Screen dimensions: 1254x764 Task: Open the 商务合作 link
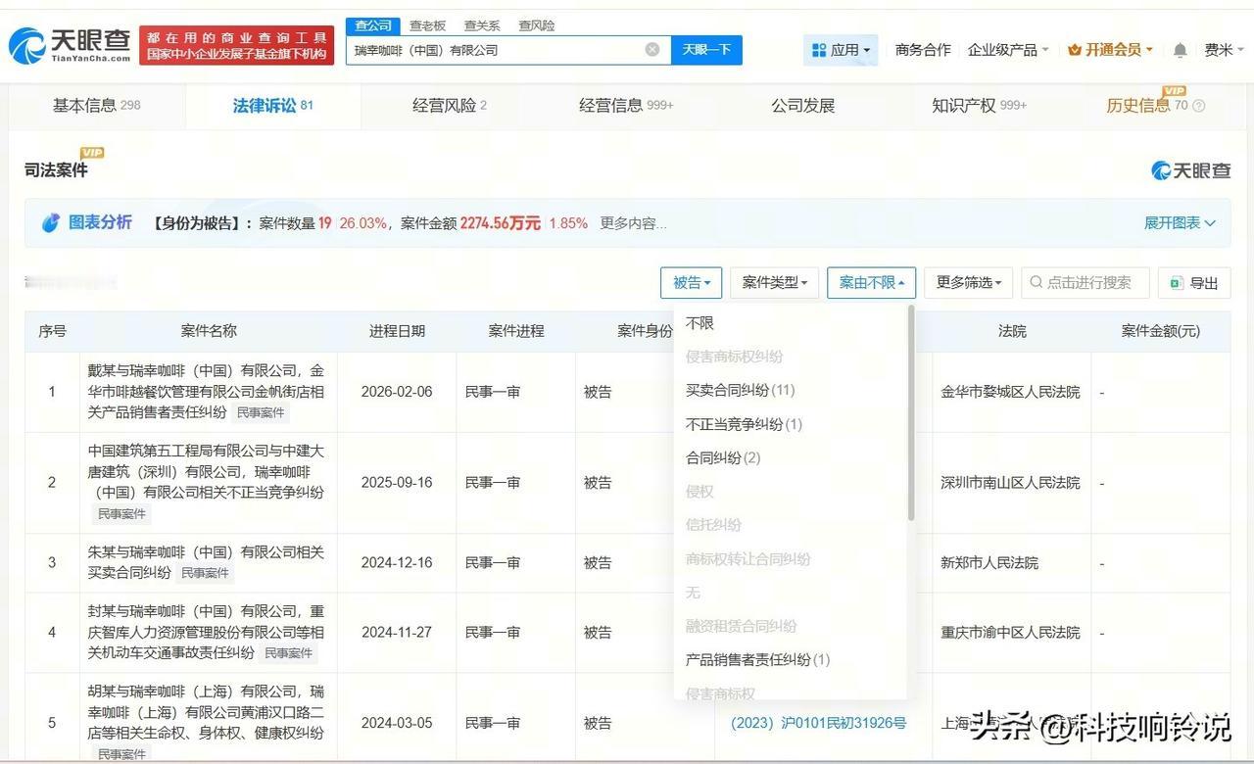923,50
